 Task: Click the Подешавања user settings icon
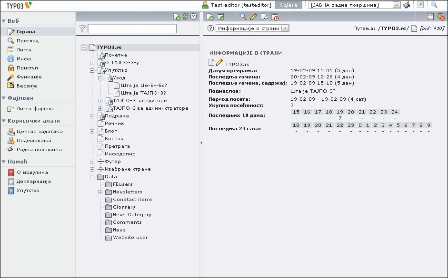pyautogui.click(x=10, y=141)
